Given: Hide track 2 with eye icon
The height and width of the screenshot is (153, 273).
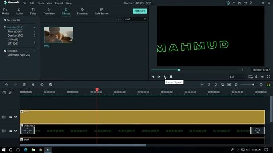Looking at the screenshot, I should (15, 131).
